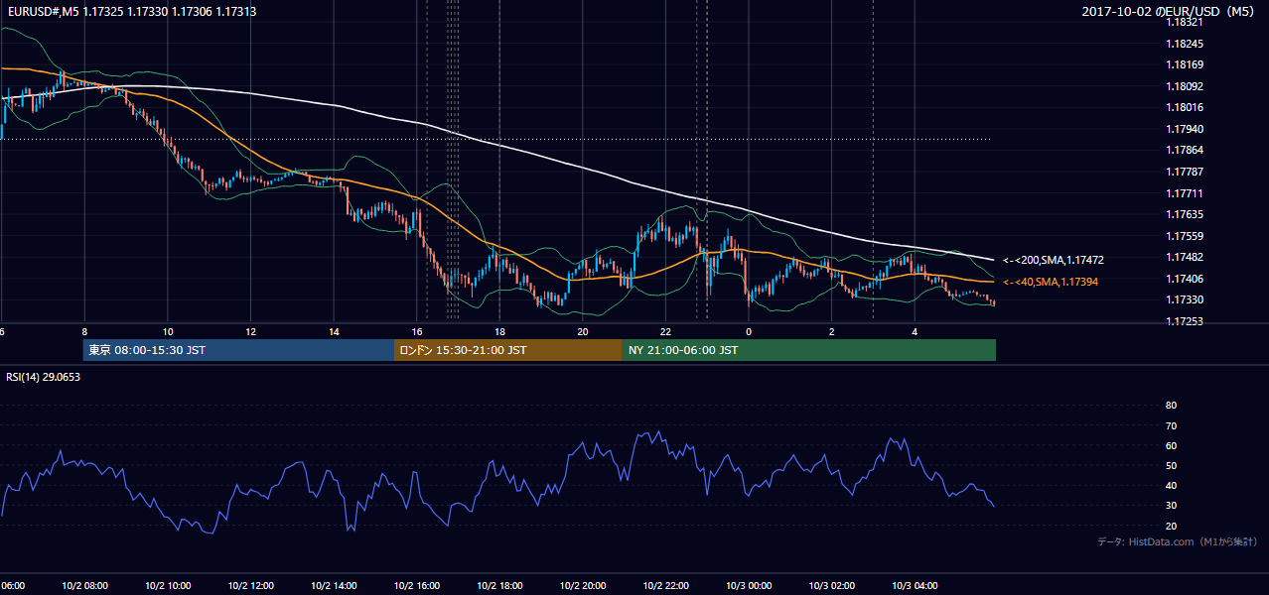Screen dimensions: 1269x595
Task: Click price axis value 1.17635
Action: pos(1186,214)
